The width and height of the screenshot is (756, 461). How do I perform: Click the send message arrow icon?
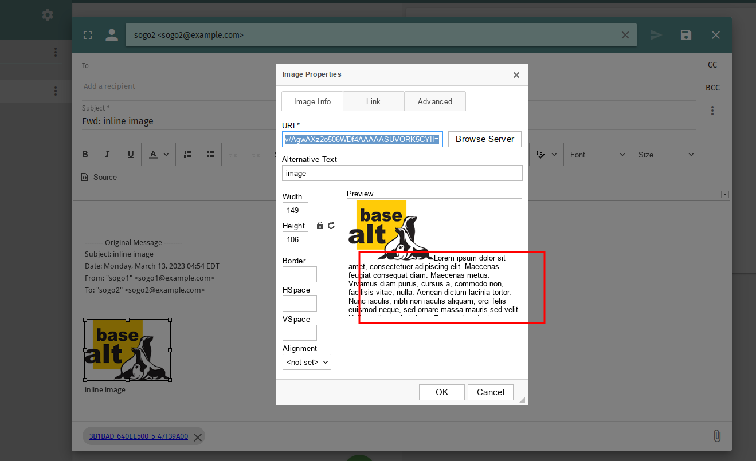pyautogui.click(x=656, y=35)
